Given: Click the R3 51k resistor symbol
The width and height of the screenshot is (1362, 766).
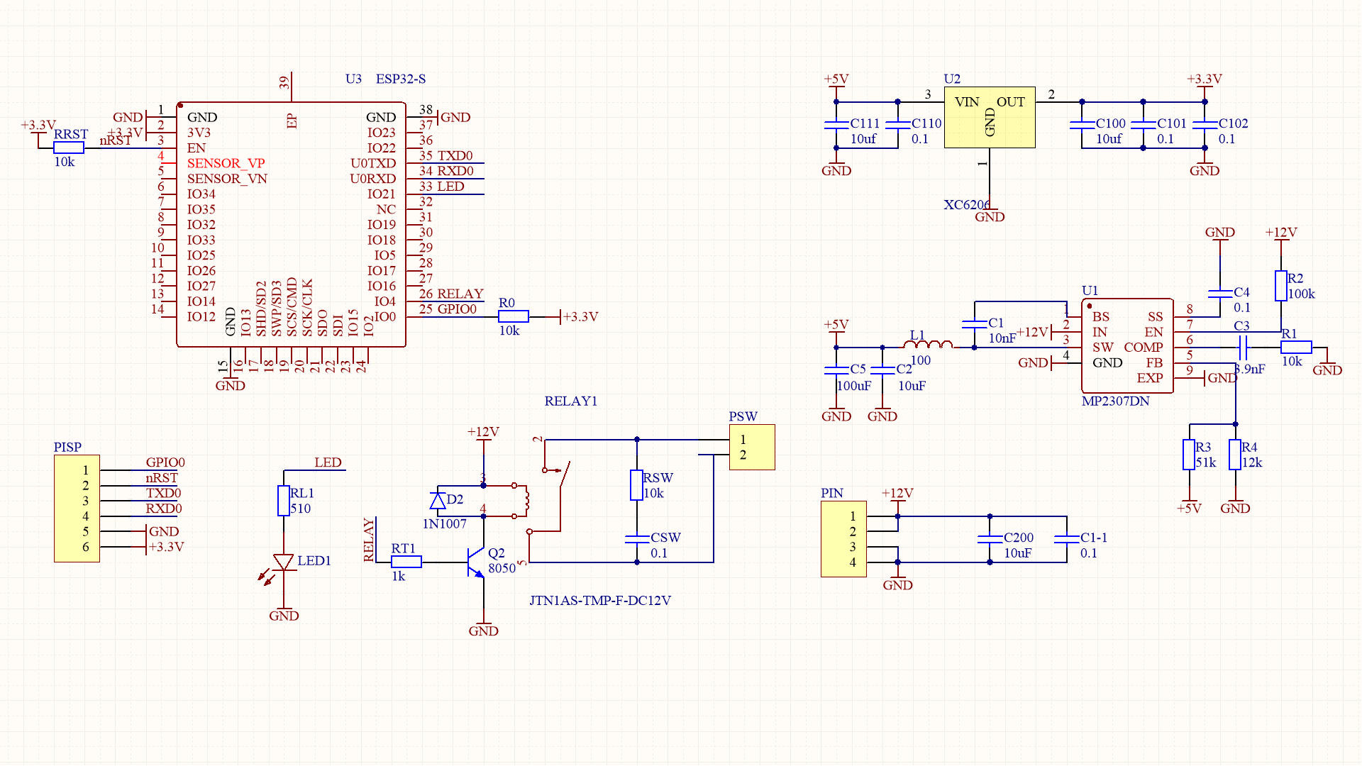Looking at the screenshot, I should click(x=1189, y=455).
